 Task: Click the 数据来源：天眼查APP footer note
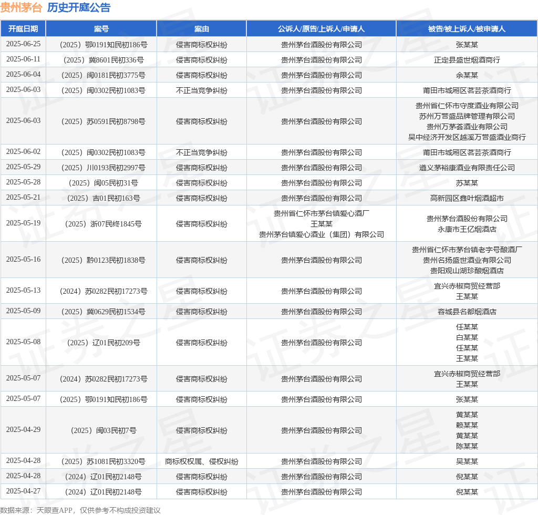coord(80,511)
